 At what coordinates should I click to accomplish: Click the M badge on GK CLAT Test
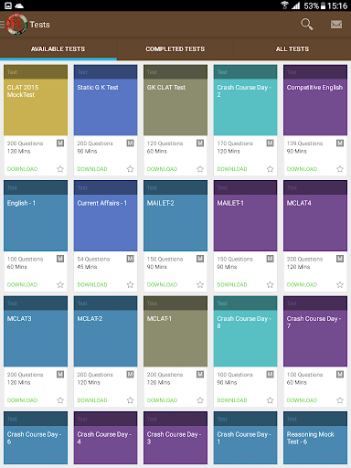click(200, 143)
